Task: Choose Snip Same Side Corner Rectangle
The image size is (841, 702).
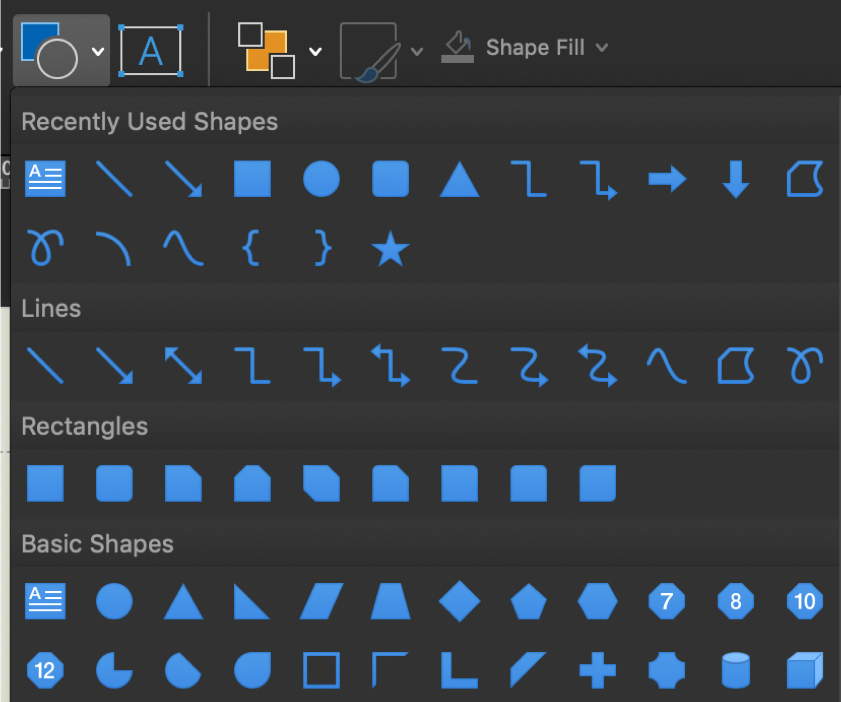Action: click(x=252, y=483)
